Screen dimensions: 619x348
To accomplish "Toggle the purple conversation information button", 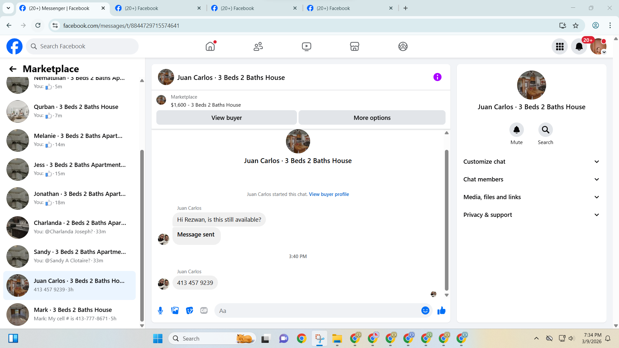I will pyautogui.click(x=437, y=77).
